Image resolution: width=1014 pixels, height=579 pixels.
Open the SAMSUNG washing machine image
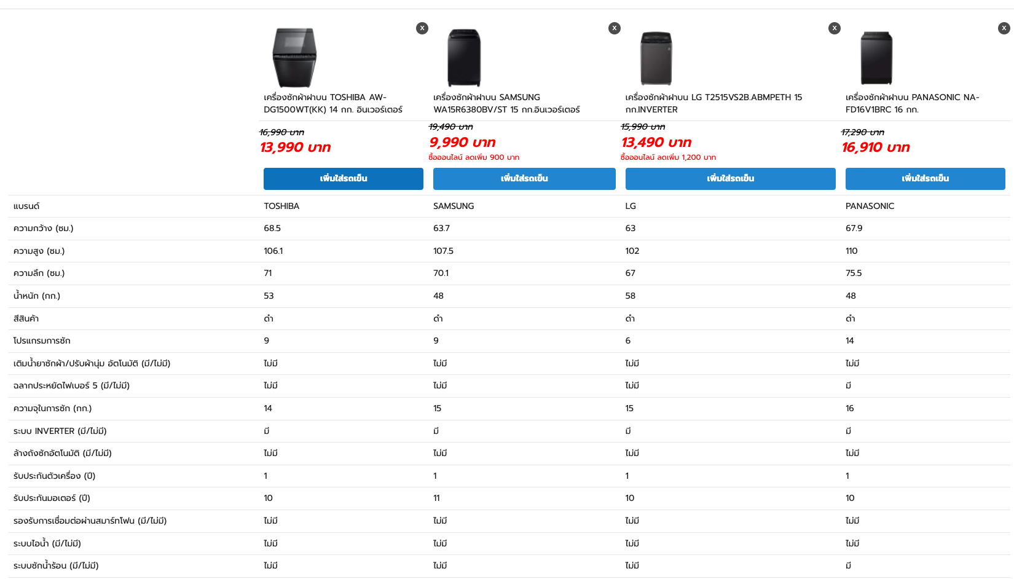point(464,58)
